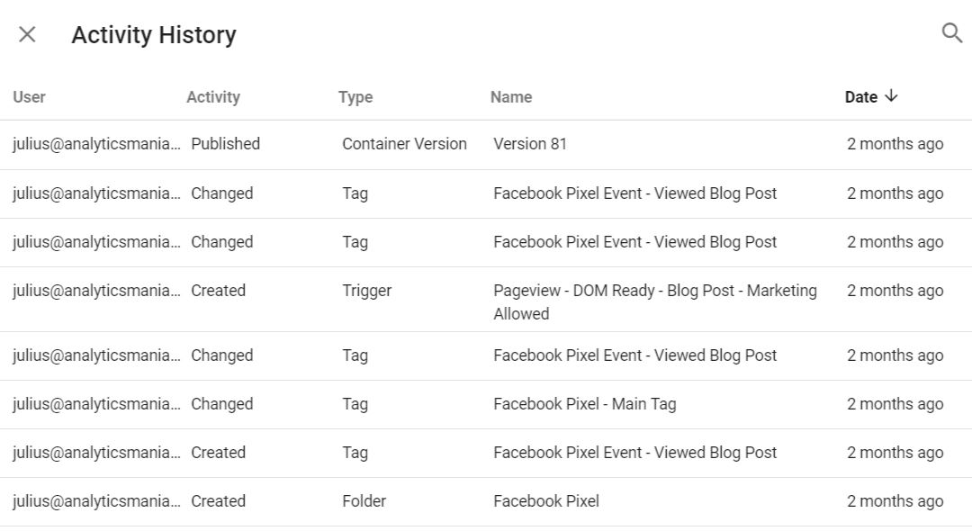The height and width of the screenshot is (531, 972).
Task: Select the Folder type cell
Action: (x=364, y=501)
